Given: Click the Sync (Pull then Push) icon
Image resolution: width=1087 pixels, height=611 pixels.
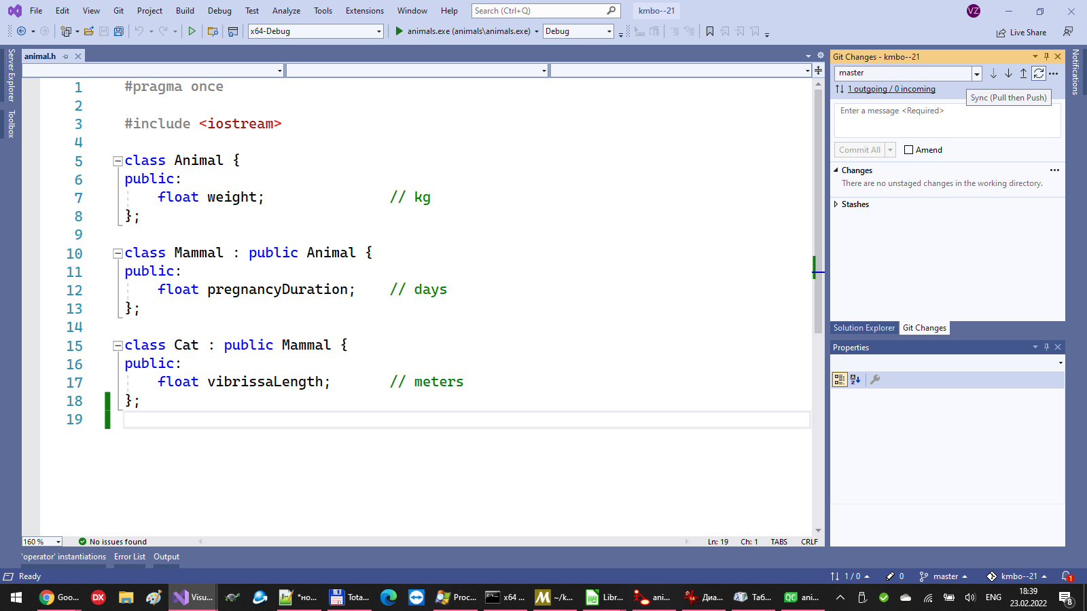Looking at the screenshot, I should pos(1038,73).
